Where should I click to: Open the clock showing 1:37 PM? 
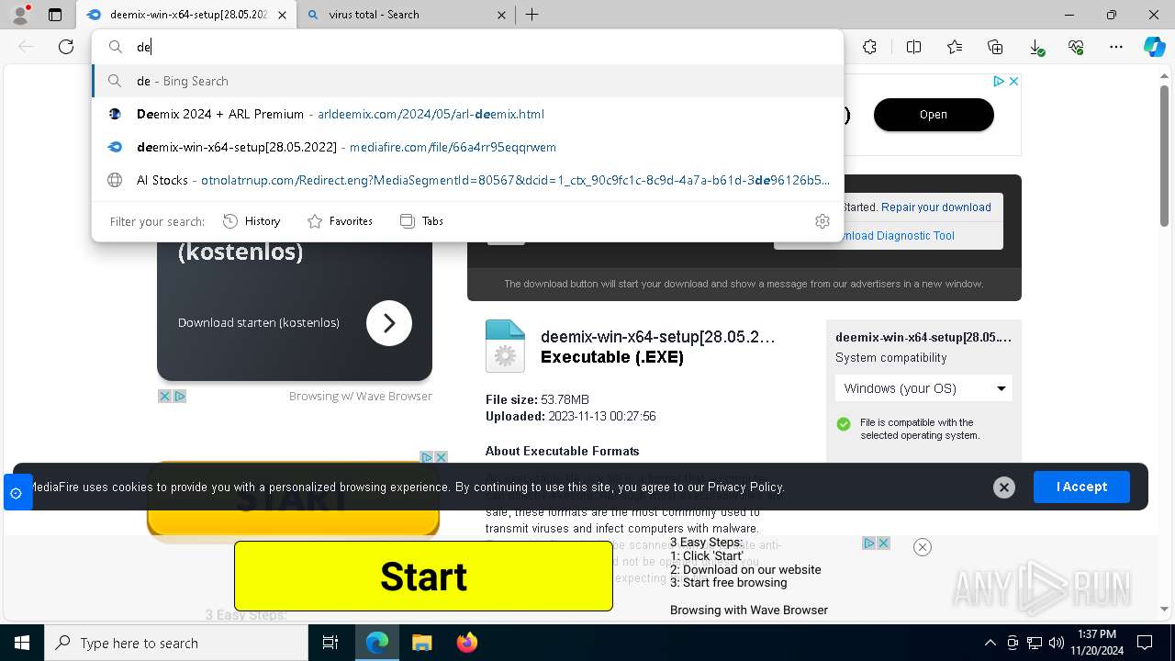1096,643
